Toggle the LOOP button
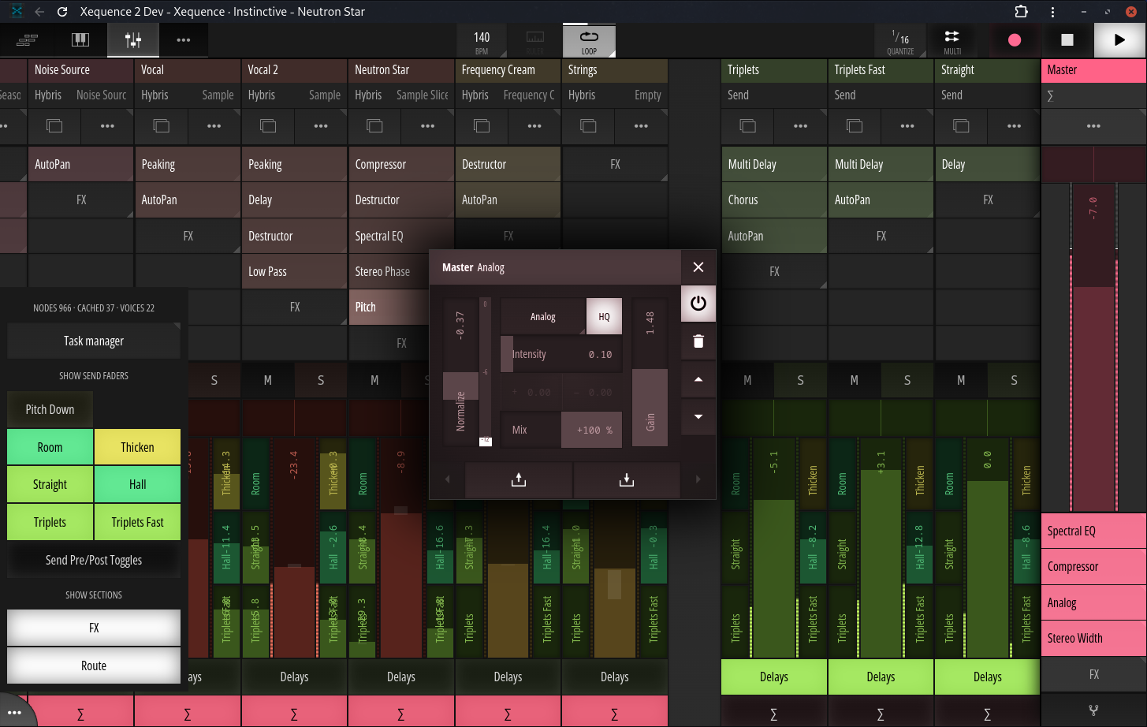This screenshot has height=727, width=1147. (x=589, y=40)
